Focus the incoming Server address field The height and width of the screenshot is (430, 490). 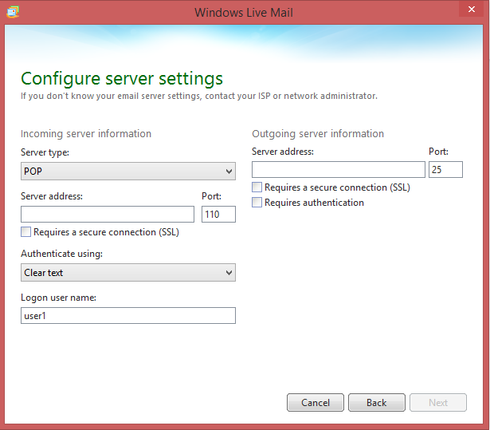point(108,214)
